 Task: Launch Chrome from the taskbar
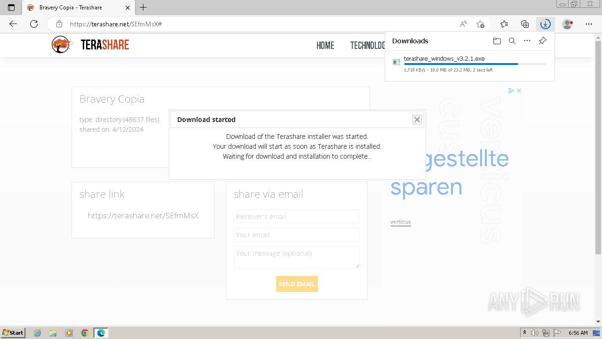(85, 333)
